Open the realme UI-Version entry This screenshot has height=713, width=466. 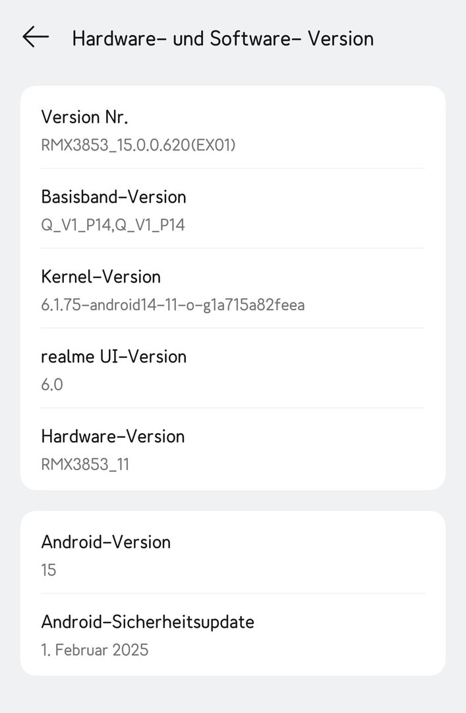(x=113, y=356)
